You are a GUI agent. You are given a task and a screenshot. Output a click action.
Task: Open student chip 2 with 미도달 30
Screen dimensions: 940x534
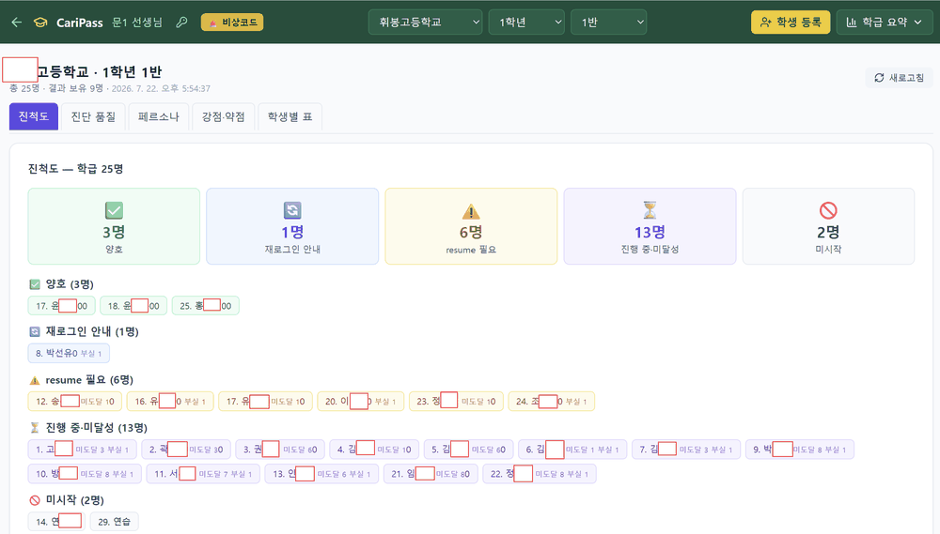tap(186, 450)
